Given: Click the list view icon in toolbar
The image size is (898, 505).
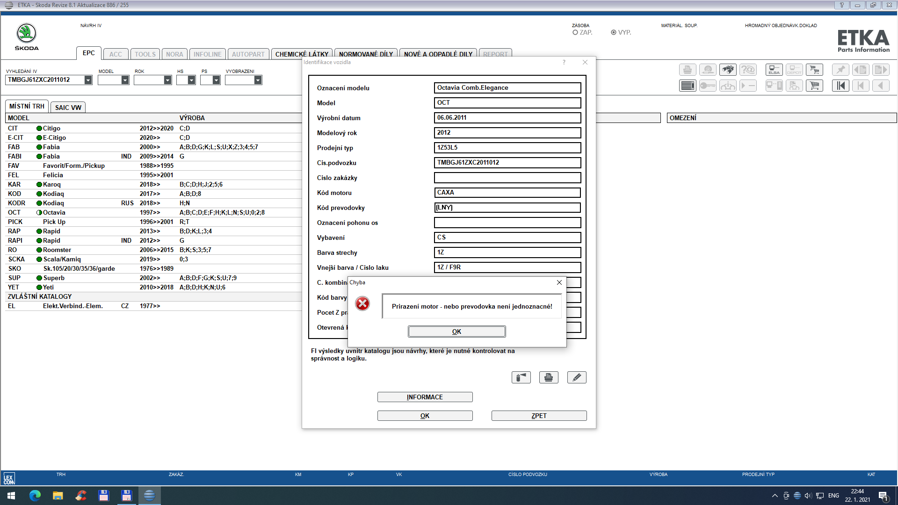Looking at the screenshot, I should (688, 86).
